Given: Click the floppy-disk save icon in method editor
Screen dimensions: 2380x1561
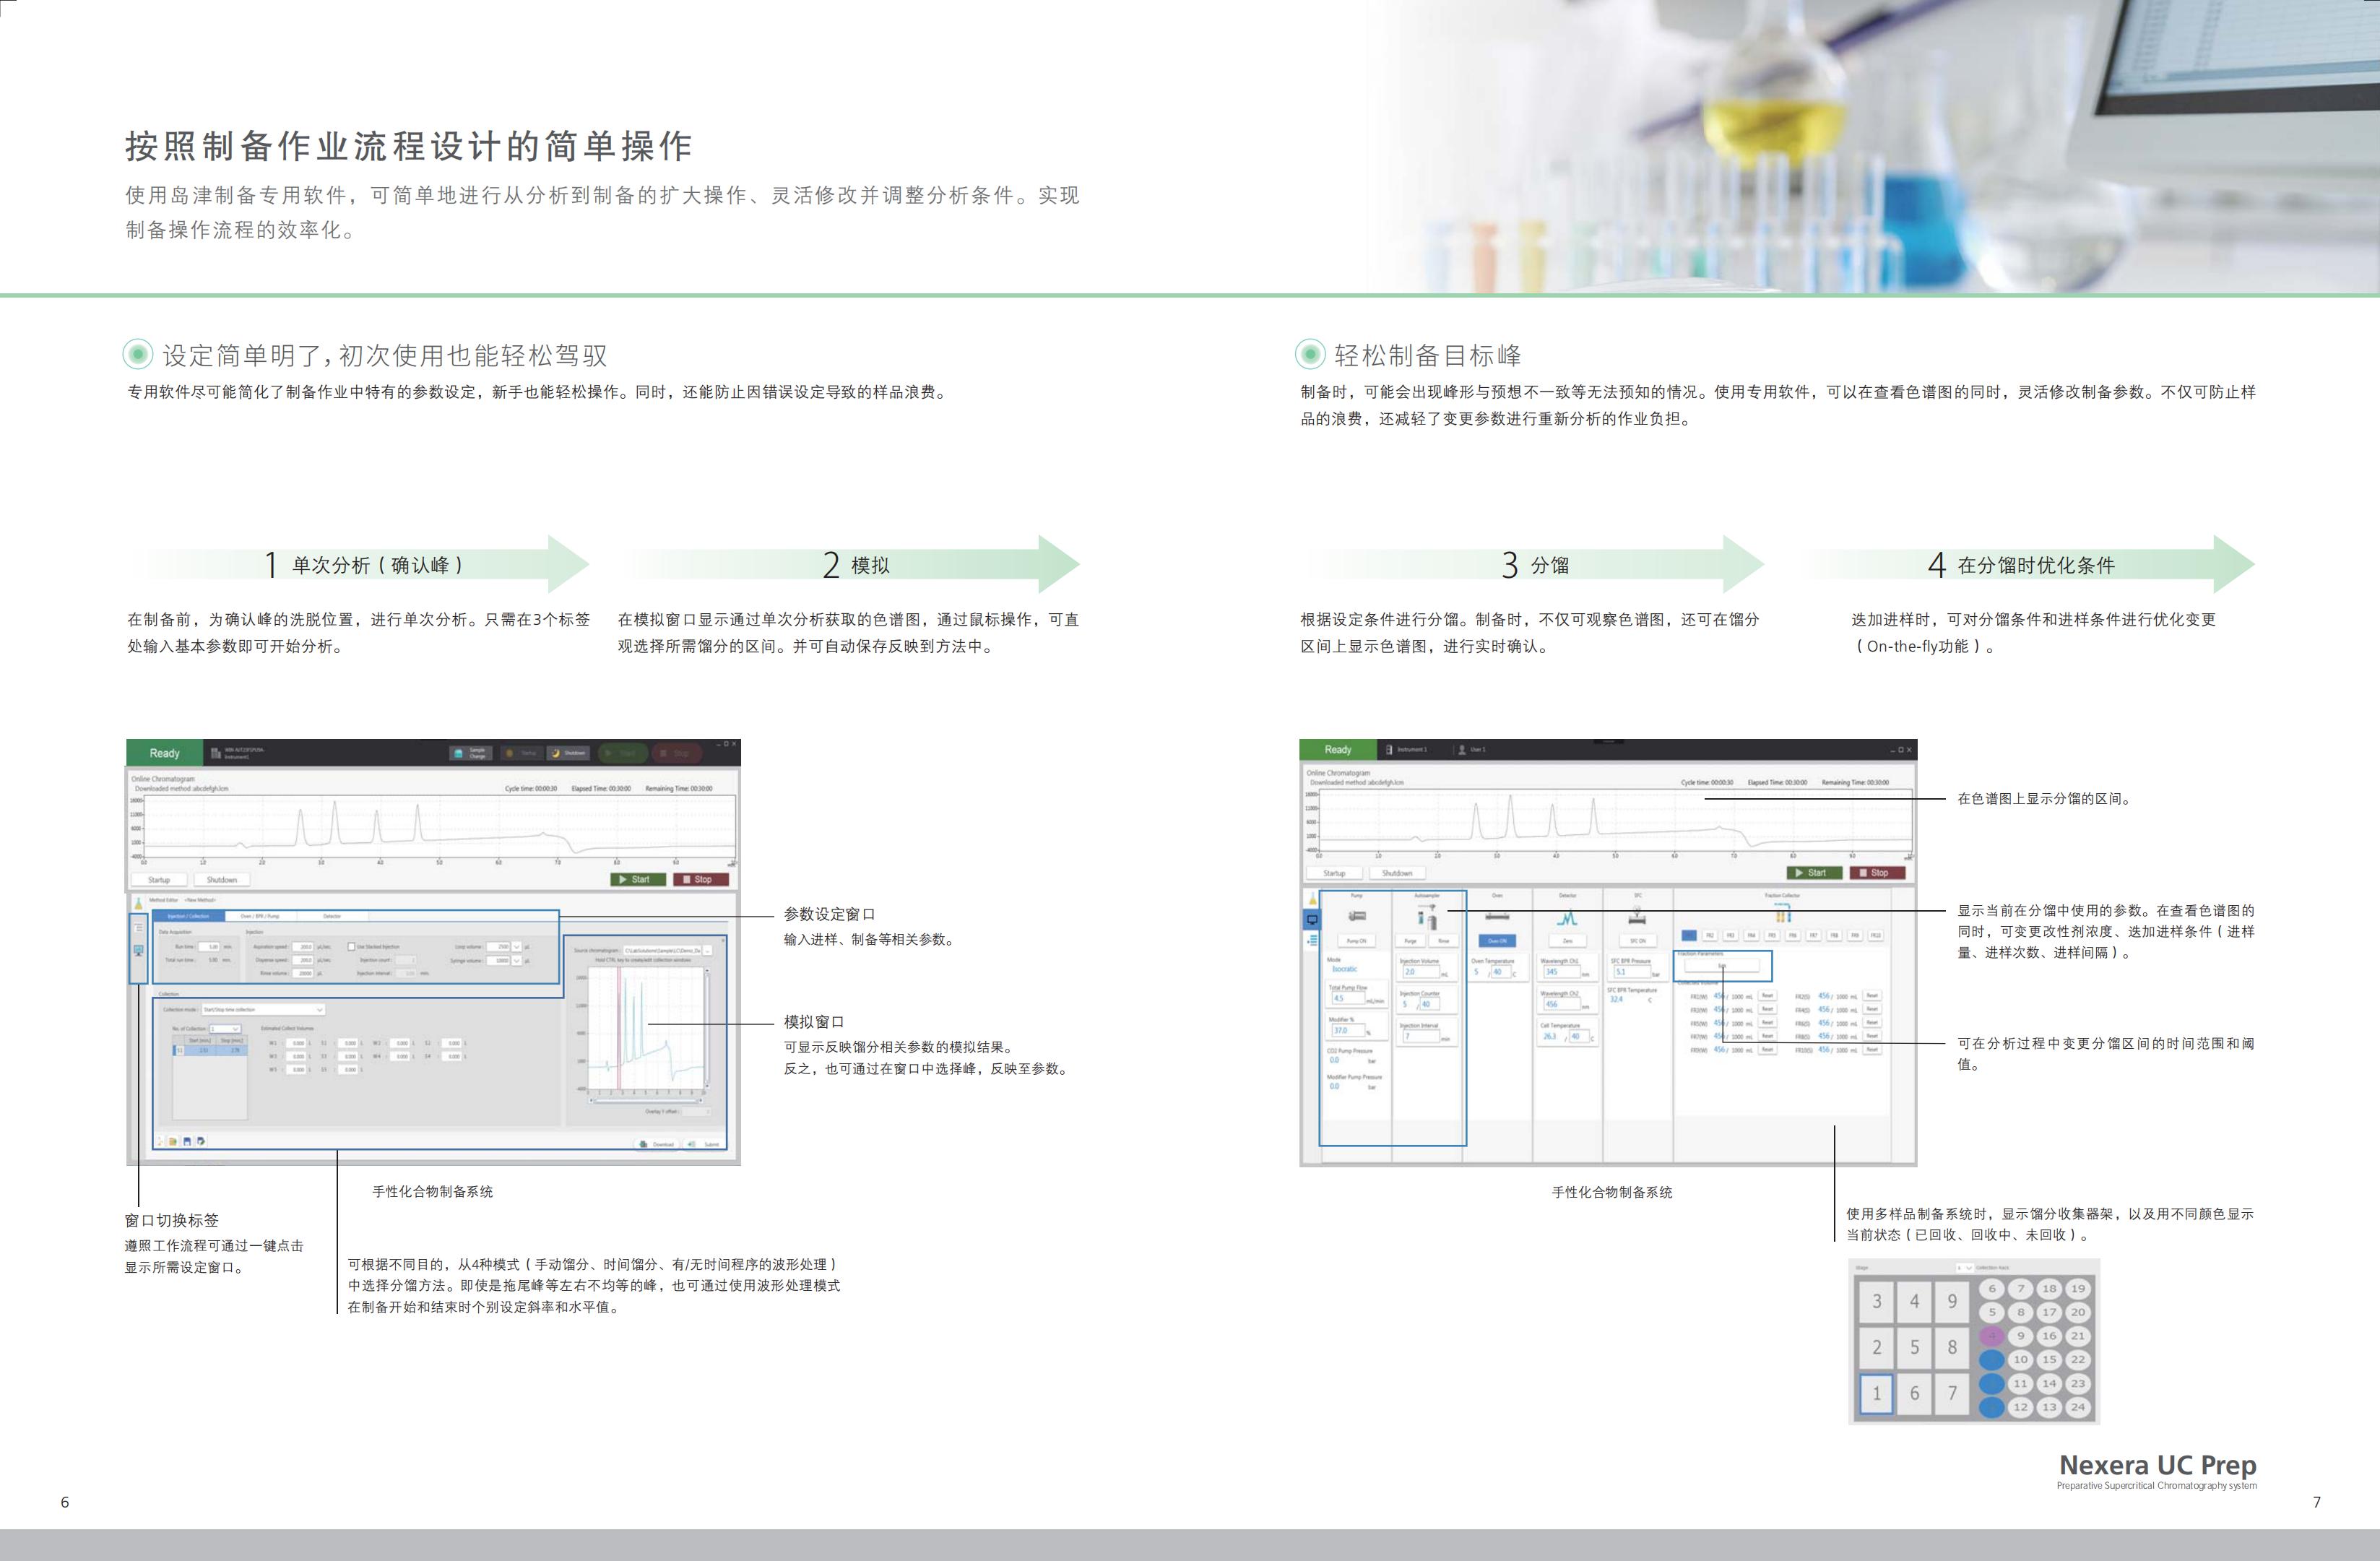Looking at the screenshot, I should pyautogui.click(x=187, y=1141).
